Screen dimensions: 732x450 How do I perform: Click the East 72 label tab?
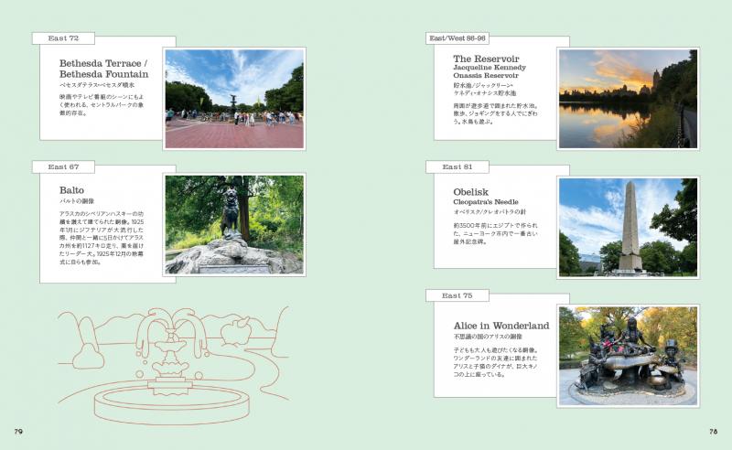pos(63,38)
